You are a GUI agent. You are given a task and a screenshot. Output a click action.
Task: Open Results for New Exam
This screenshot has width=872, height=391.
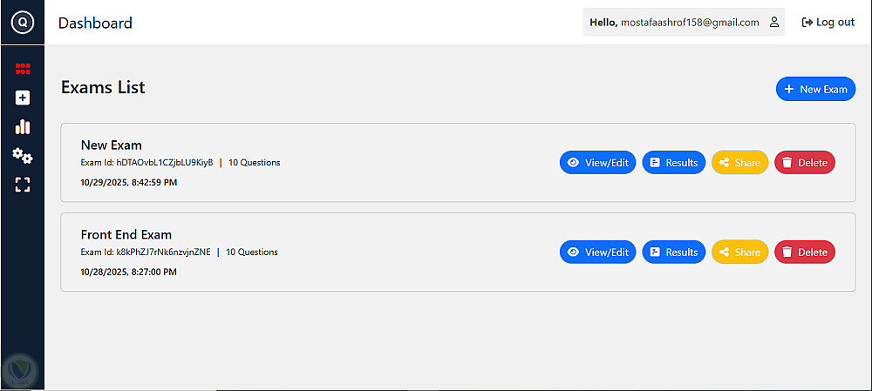tap(673, 163)
